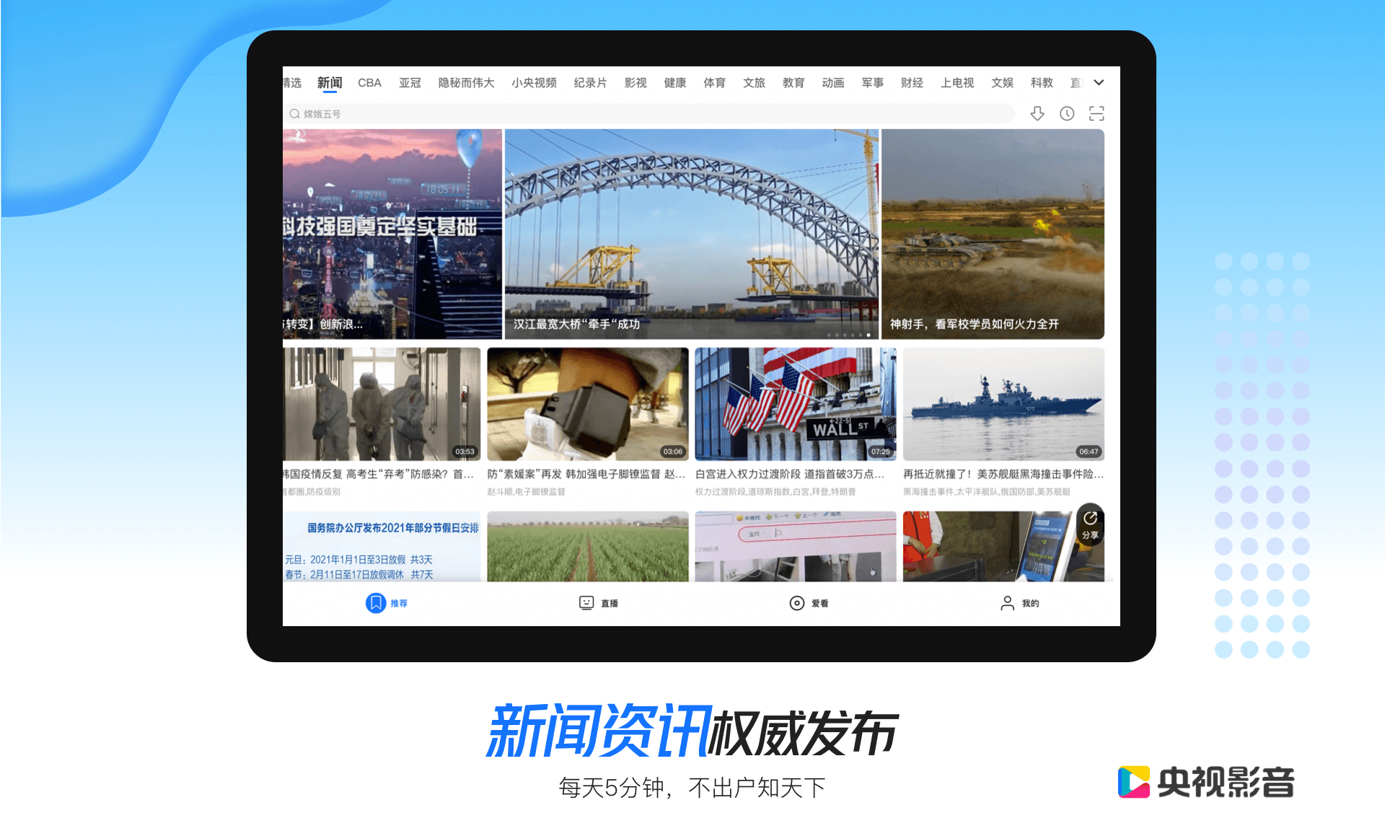Open the download icon beside search bar
Screen dimensions: 1385x831
tap(1037, 113)
